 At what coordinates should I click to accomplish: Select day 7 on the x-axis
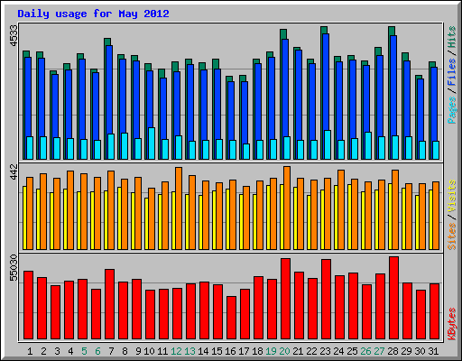(x=111, y=351)
